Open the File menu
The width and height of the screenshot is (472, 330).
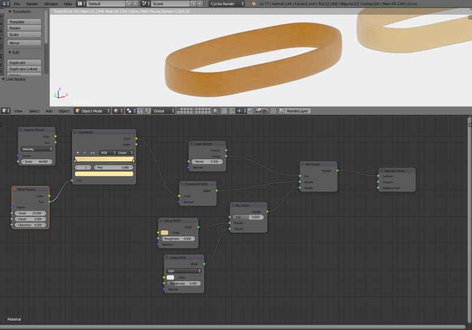pyautogui.click(x=17, y=4)
